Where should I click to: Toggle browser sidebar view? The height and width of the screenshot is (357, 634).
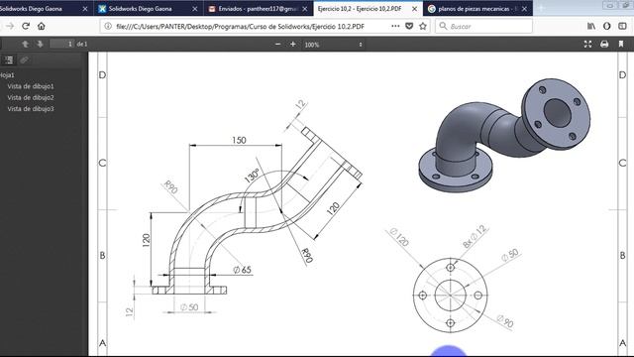[622, 27]
